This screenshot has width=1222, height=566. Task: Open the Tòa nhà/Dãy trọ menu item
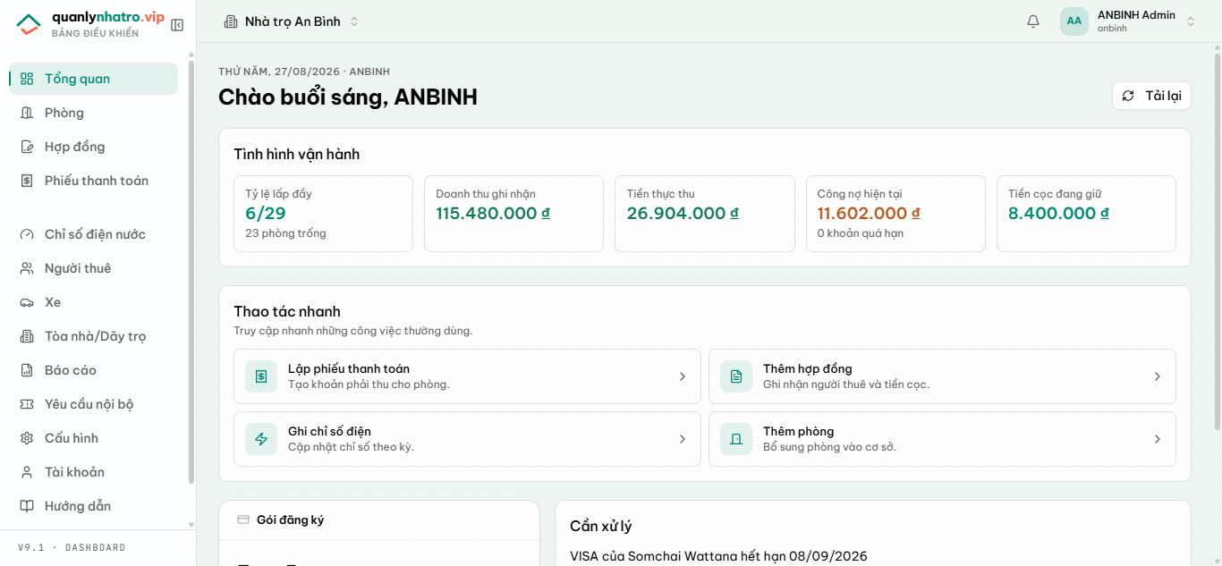point(93,336)
